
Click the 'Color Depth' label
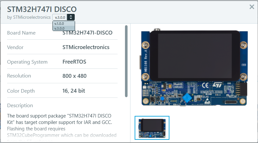tap(21, 91)
